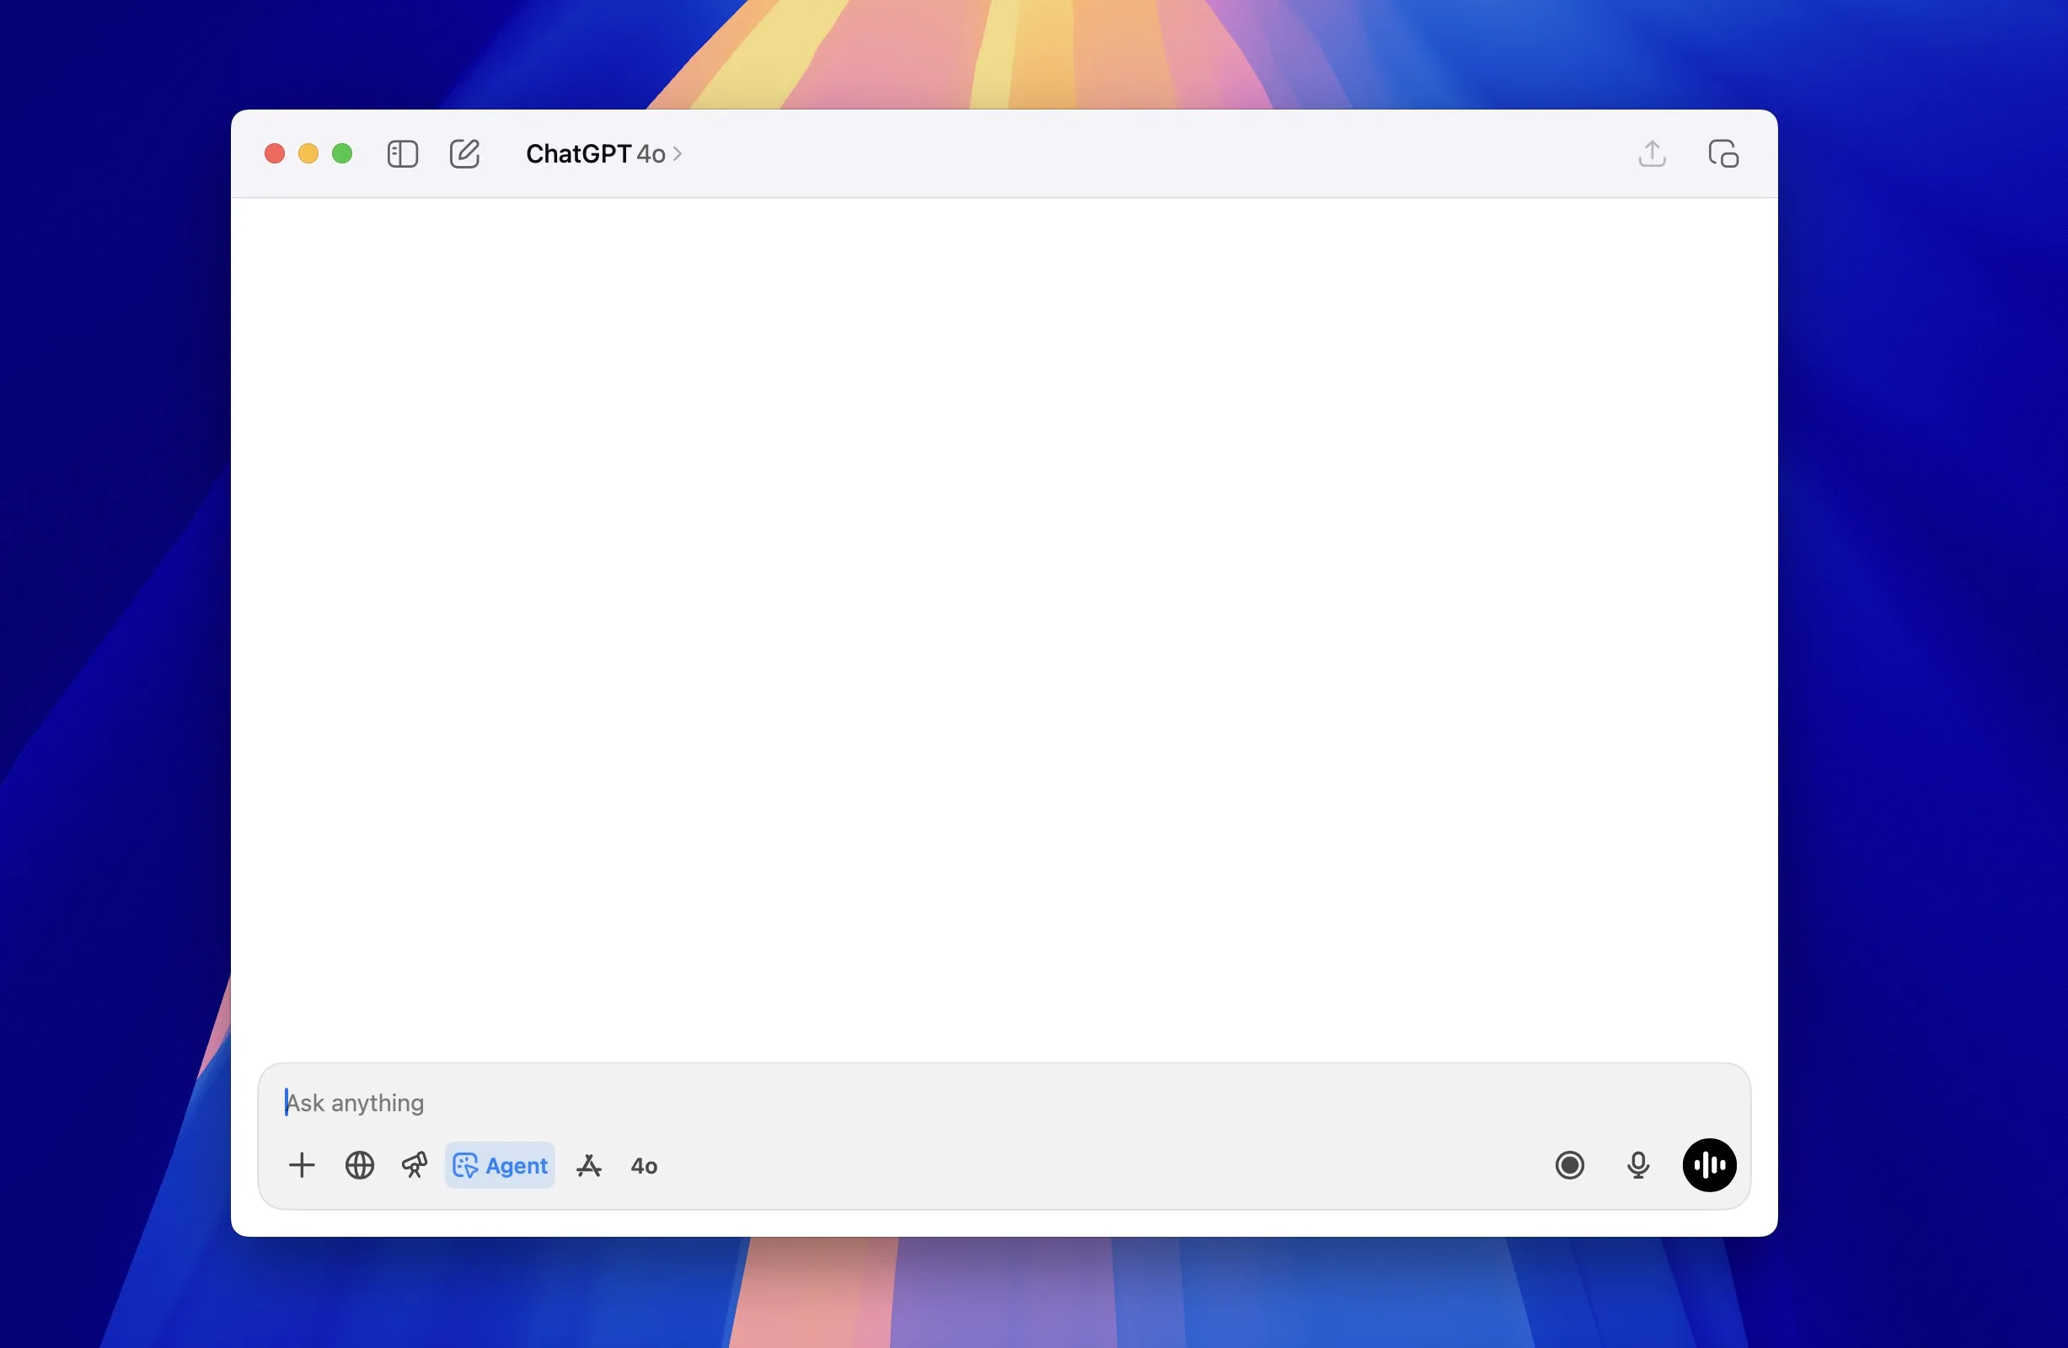Start dictation with microphone icon
Image resolution: width=2068 pixels, height=1348 pixels.
1638,1166
